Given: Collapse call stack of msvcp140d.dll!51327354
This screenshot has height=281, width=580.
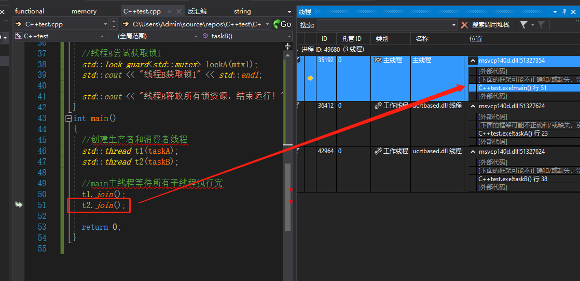Looking at the screenshot, I should tap(473, 61).
